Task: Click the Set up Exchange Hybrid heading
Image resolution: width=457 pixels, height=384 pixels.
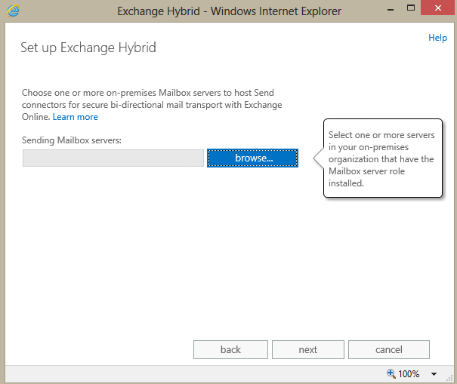Action: (88, 48)
